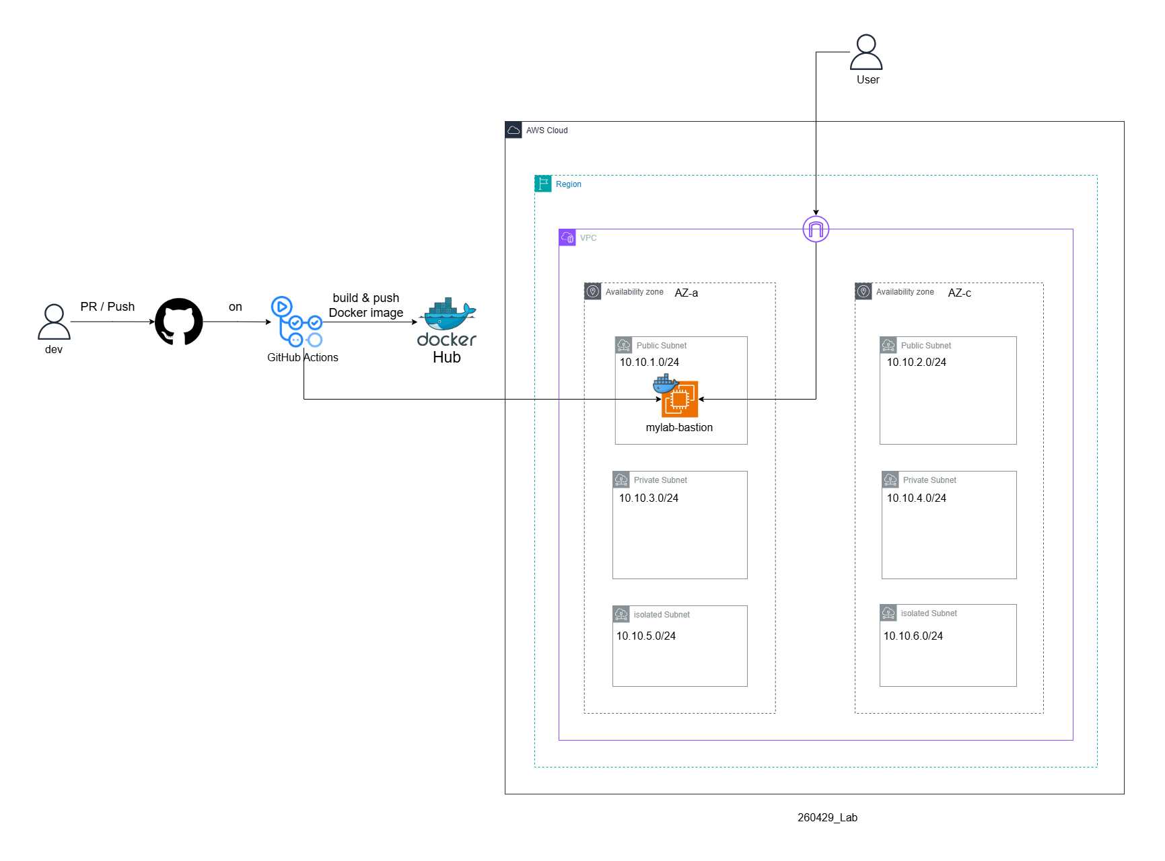This screenshot has width=1165, height=861.
Task: Select the 10.10.1.0/24 public subnet label
Action: click(x=649, y=362)
